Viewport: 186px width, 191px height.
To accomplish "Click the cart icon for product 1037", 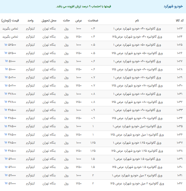I will 6,142.
